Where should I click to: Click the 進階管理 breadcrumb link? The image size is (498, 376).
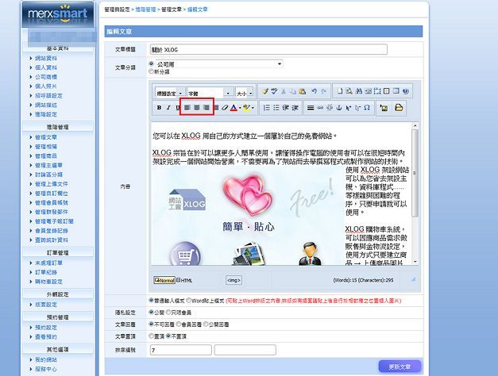pyautogui.click(x=145, y=10)
